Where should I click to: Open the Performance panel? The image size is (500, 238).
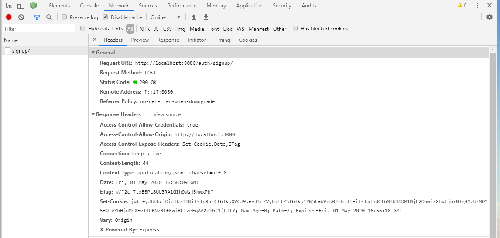coord(182,5)
